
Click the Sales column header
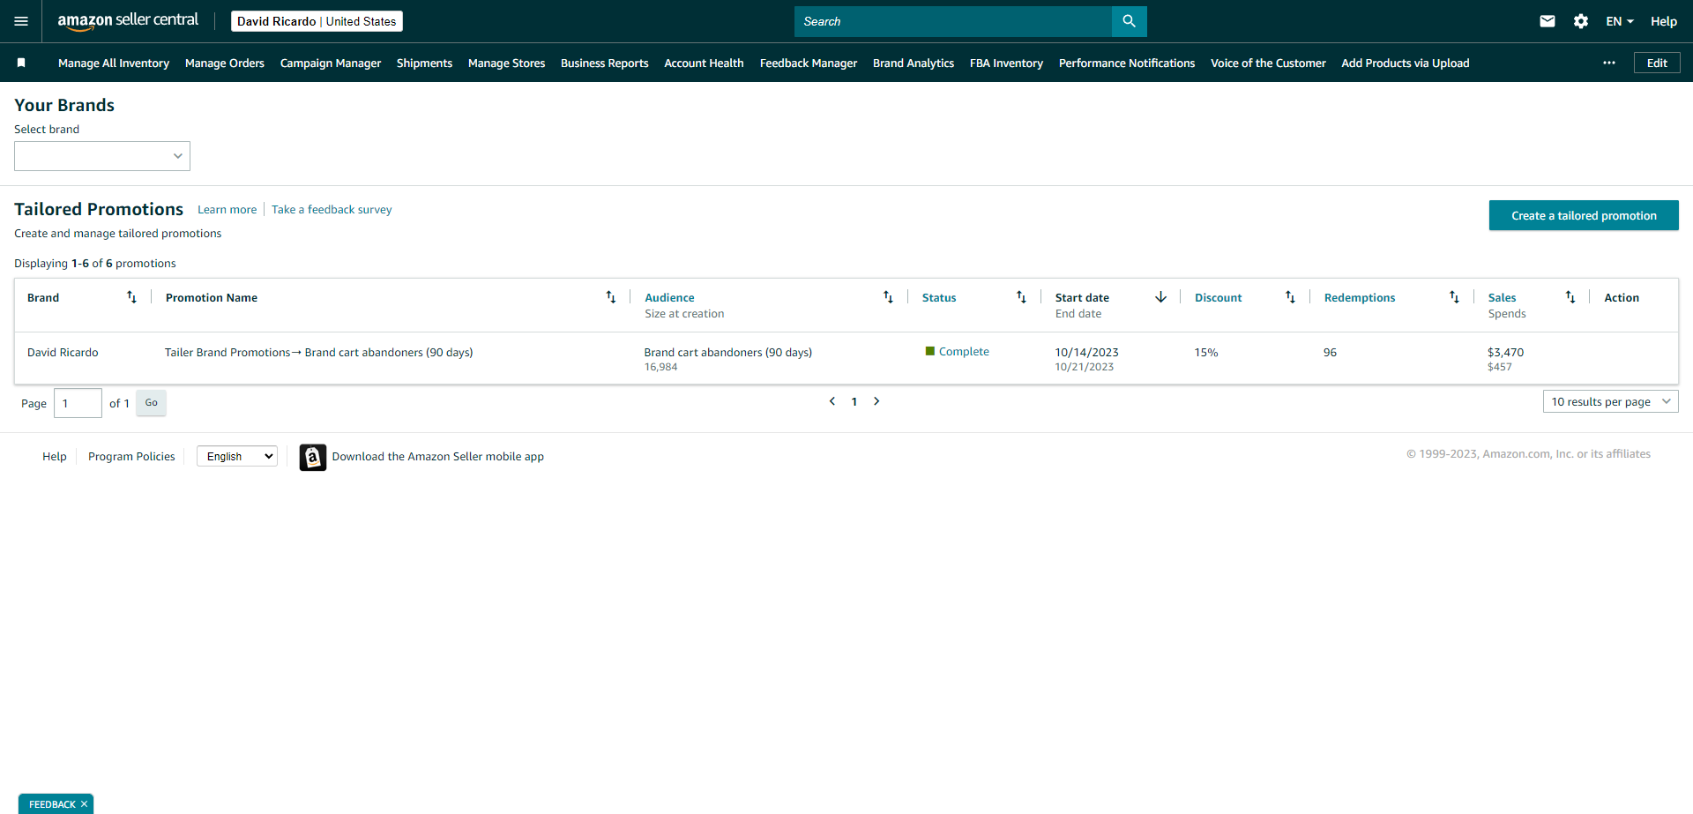click(1503, 297)
